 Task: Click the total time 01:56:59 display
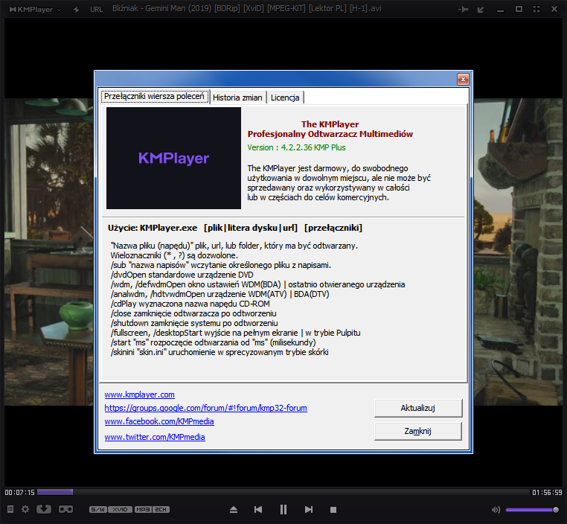pyautogui.click(x=547, y=492)
